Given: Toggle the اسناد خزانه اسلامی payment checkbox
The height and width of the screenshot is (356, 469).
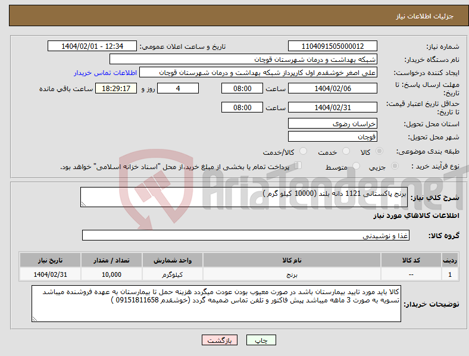Looking at the screenshot, I should tap(298, 165).
